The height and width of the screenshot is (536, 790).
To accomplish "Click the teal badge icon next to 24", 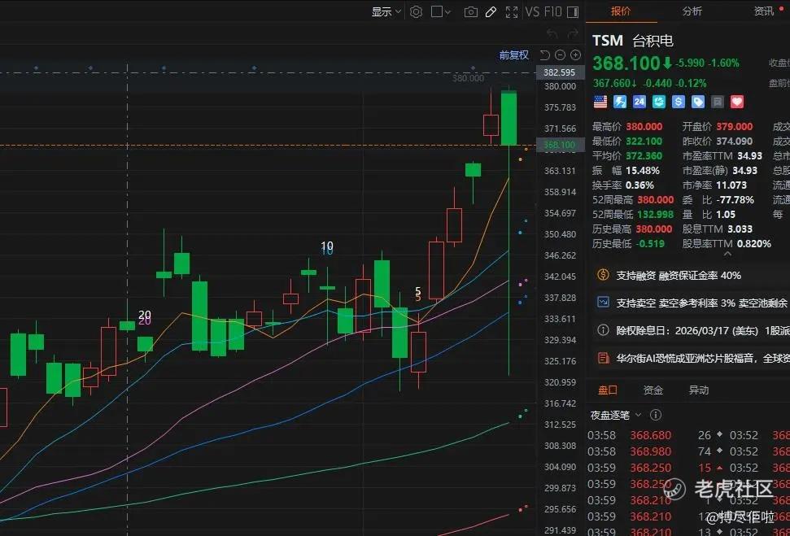I will (659, 102).
